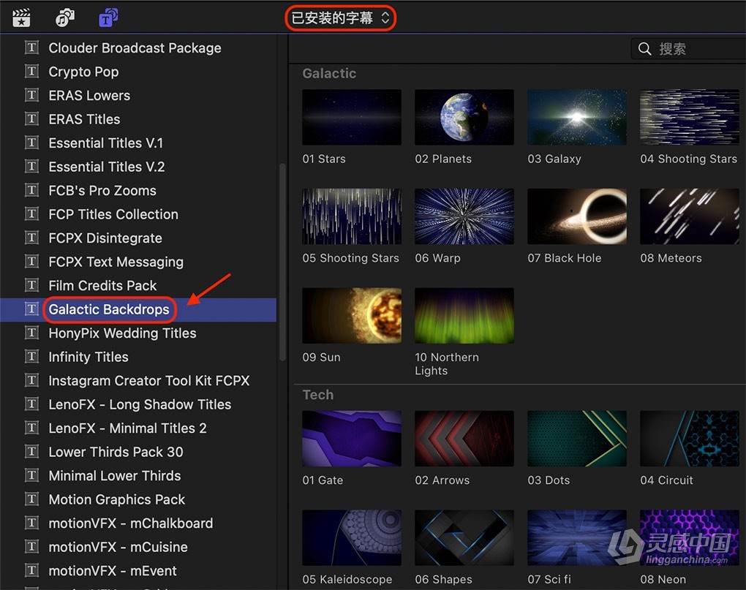Screen dimensions: 746x590
Task: Click the icon beside FCPX Text Messaging
Action: click(x=31, y=262)
